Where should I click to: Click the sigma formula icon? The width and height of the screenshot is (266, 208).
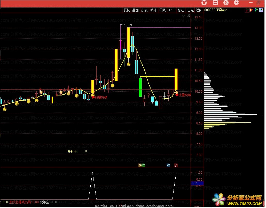226,3
